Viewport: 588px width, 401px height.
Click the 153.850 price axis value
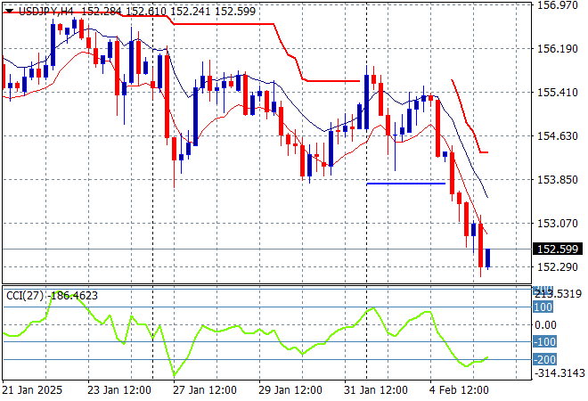[x=558, y=180]
